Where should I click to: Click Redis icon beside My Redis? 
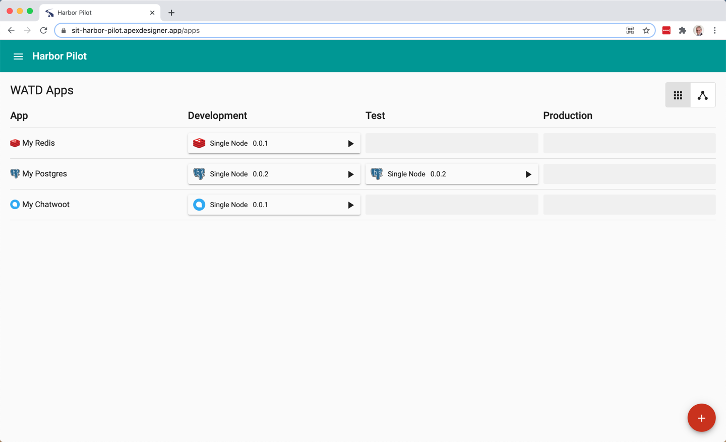pos(15,143)
